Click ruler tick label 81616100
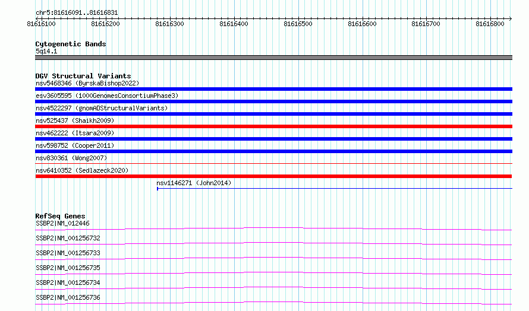 (x=41, y=24)
